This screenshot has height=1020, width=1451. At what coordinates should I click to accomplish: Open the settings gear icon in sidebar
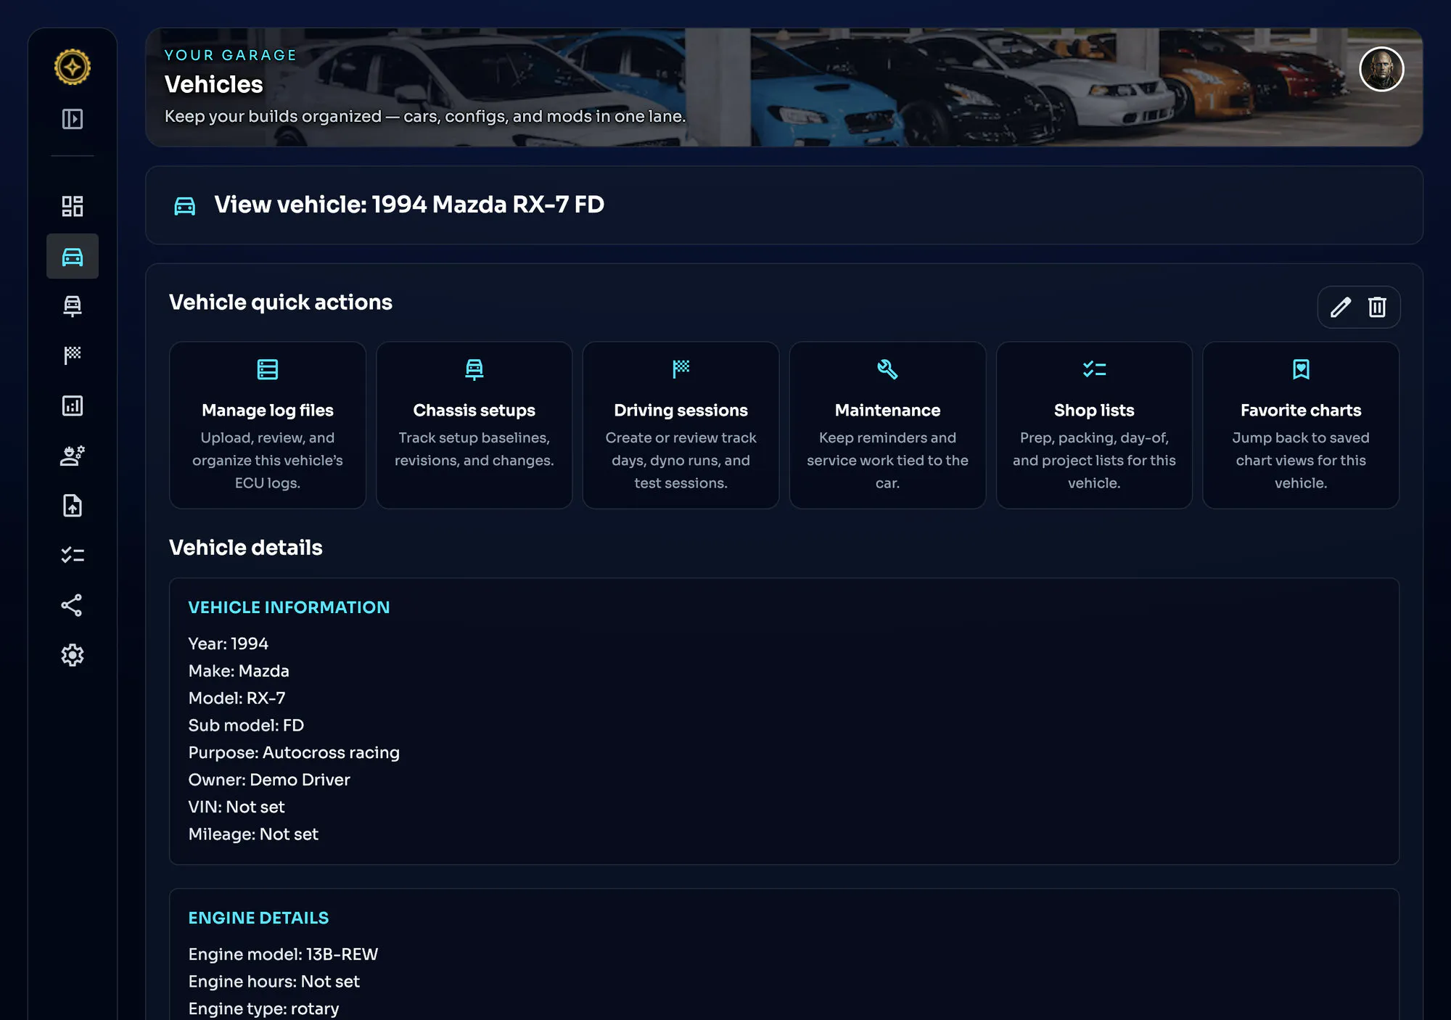click(73, 655)
